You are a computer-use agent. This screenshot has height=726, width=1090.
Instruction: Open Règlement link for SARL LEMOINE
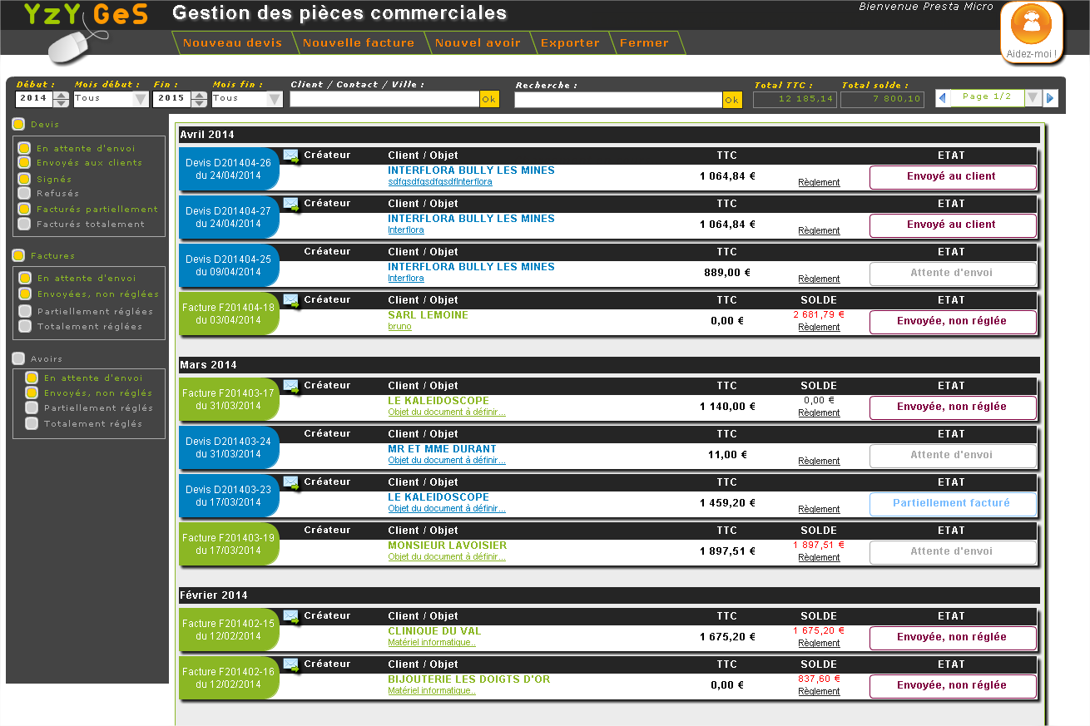(x=819, y=327)
